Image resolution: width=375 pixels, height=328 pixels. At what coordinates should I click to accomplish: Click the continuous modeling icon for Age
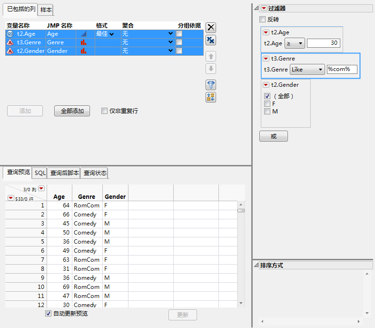coord(83,34)
